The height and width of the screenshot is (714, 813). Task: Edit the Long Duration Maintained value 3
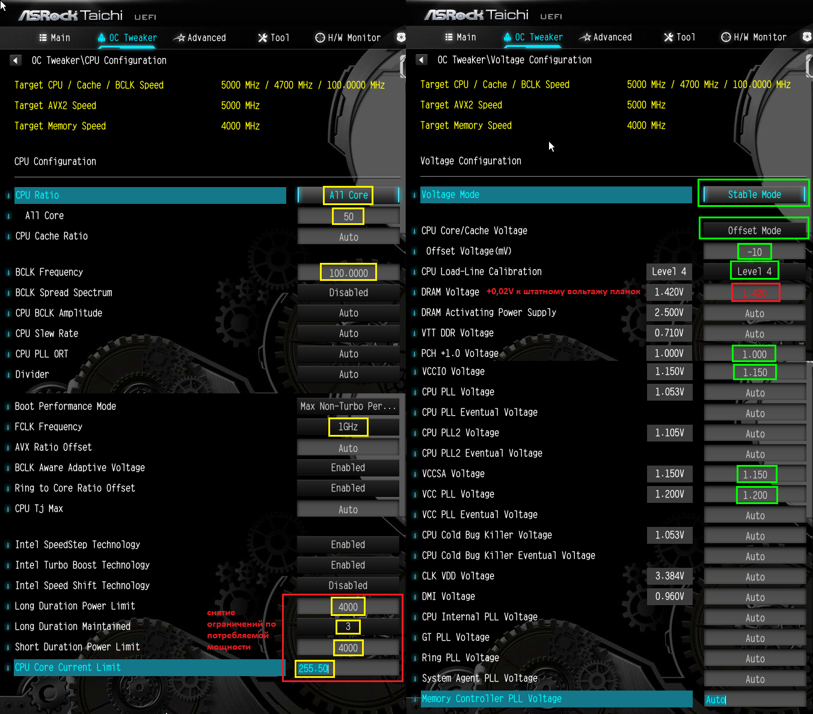click(348, 626)
